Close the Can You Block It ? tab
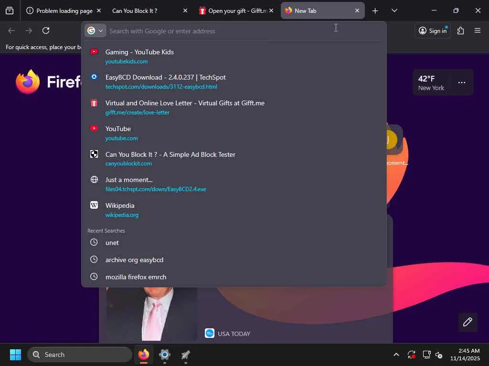Image resolution: width=489 pixels, height=366 pixels. tap(185, 10)
